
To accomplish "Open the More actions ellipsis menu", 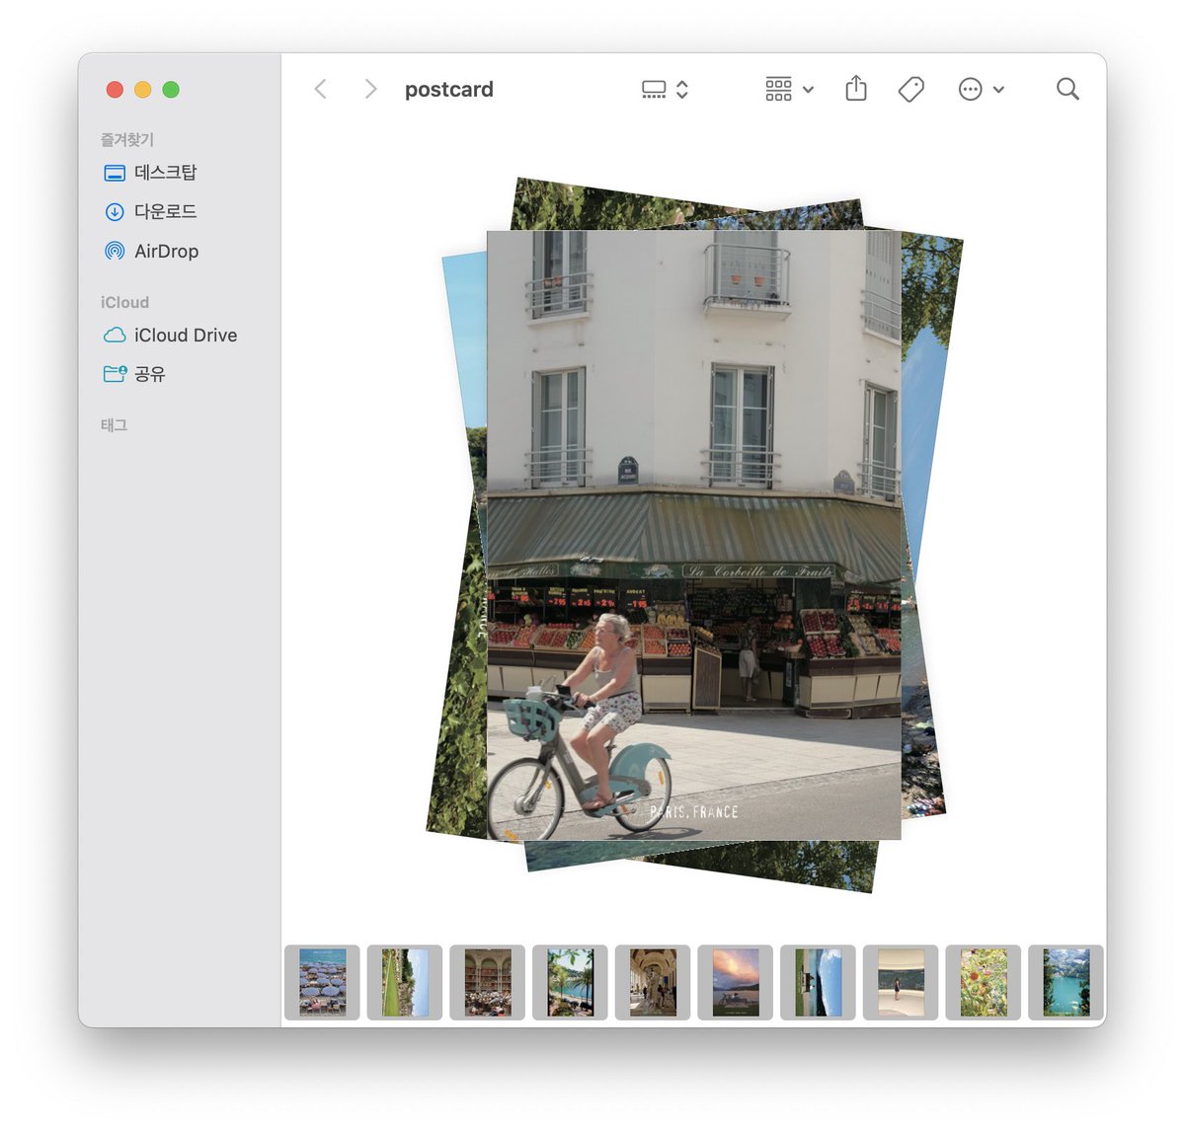I will click(x=982, y=89).
